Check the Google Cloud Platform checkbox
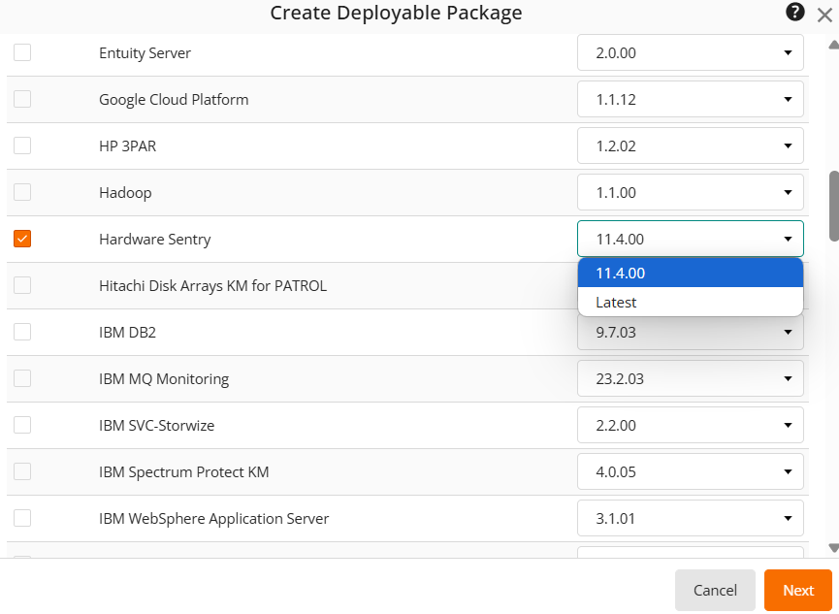 [x=21, y=99]
